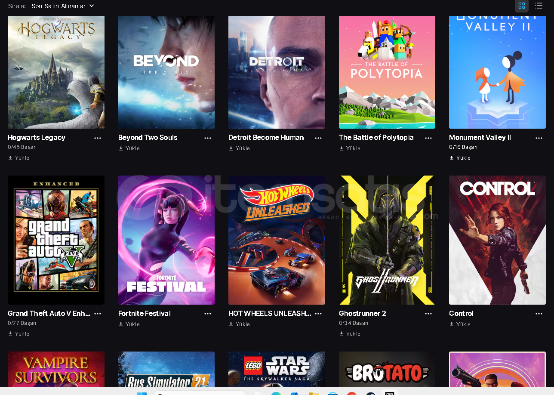
Task: Select The Battle of Polytopia cover art
Action: pos(387,72)
